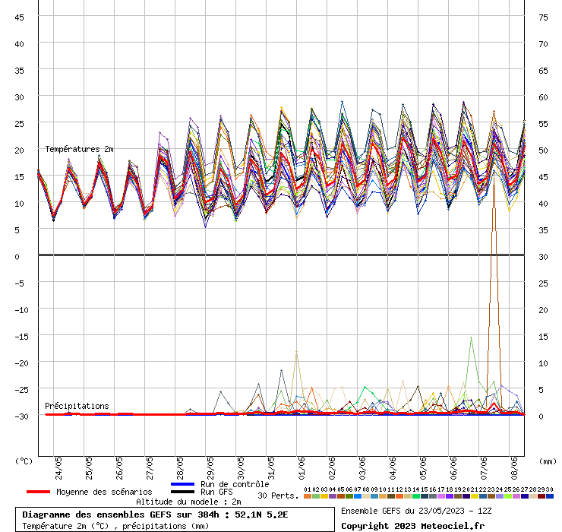
Task: Click the blue swatch for perturbation 07
Action: point(358,496)
